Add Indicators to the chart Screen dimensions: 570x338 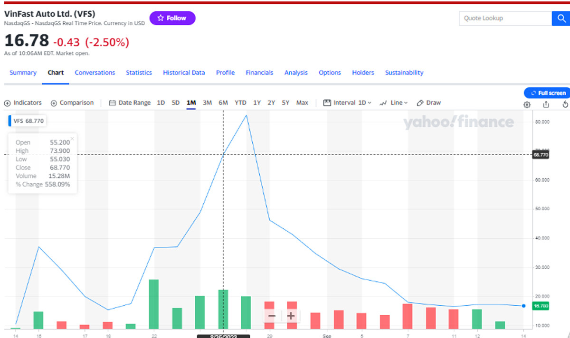tap(23, 103)
